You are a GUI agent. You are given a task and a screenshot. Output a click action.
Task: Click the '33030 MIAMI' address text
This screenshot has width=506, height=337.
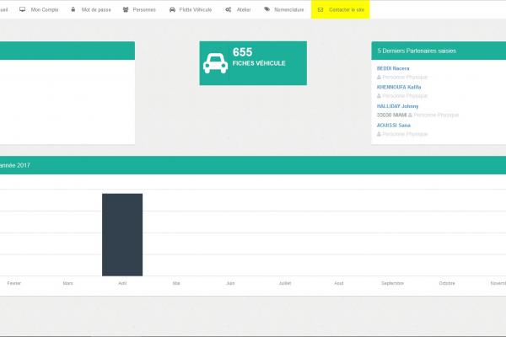point(391,115)
